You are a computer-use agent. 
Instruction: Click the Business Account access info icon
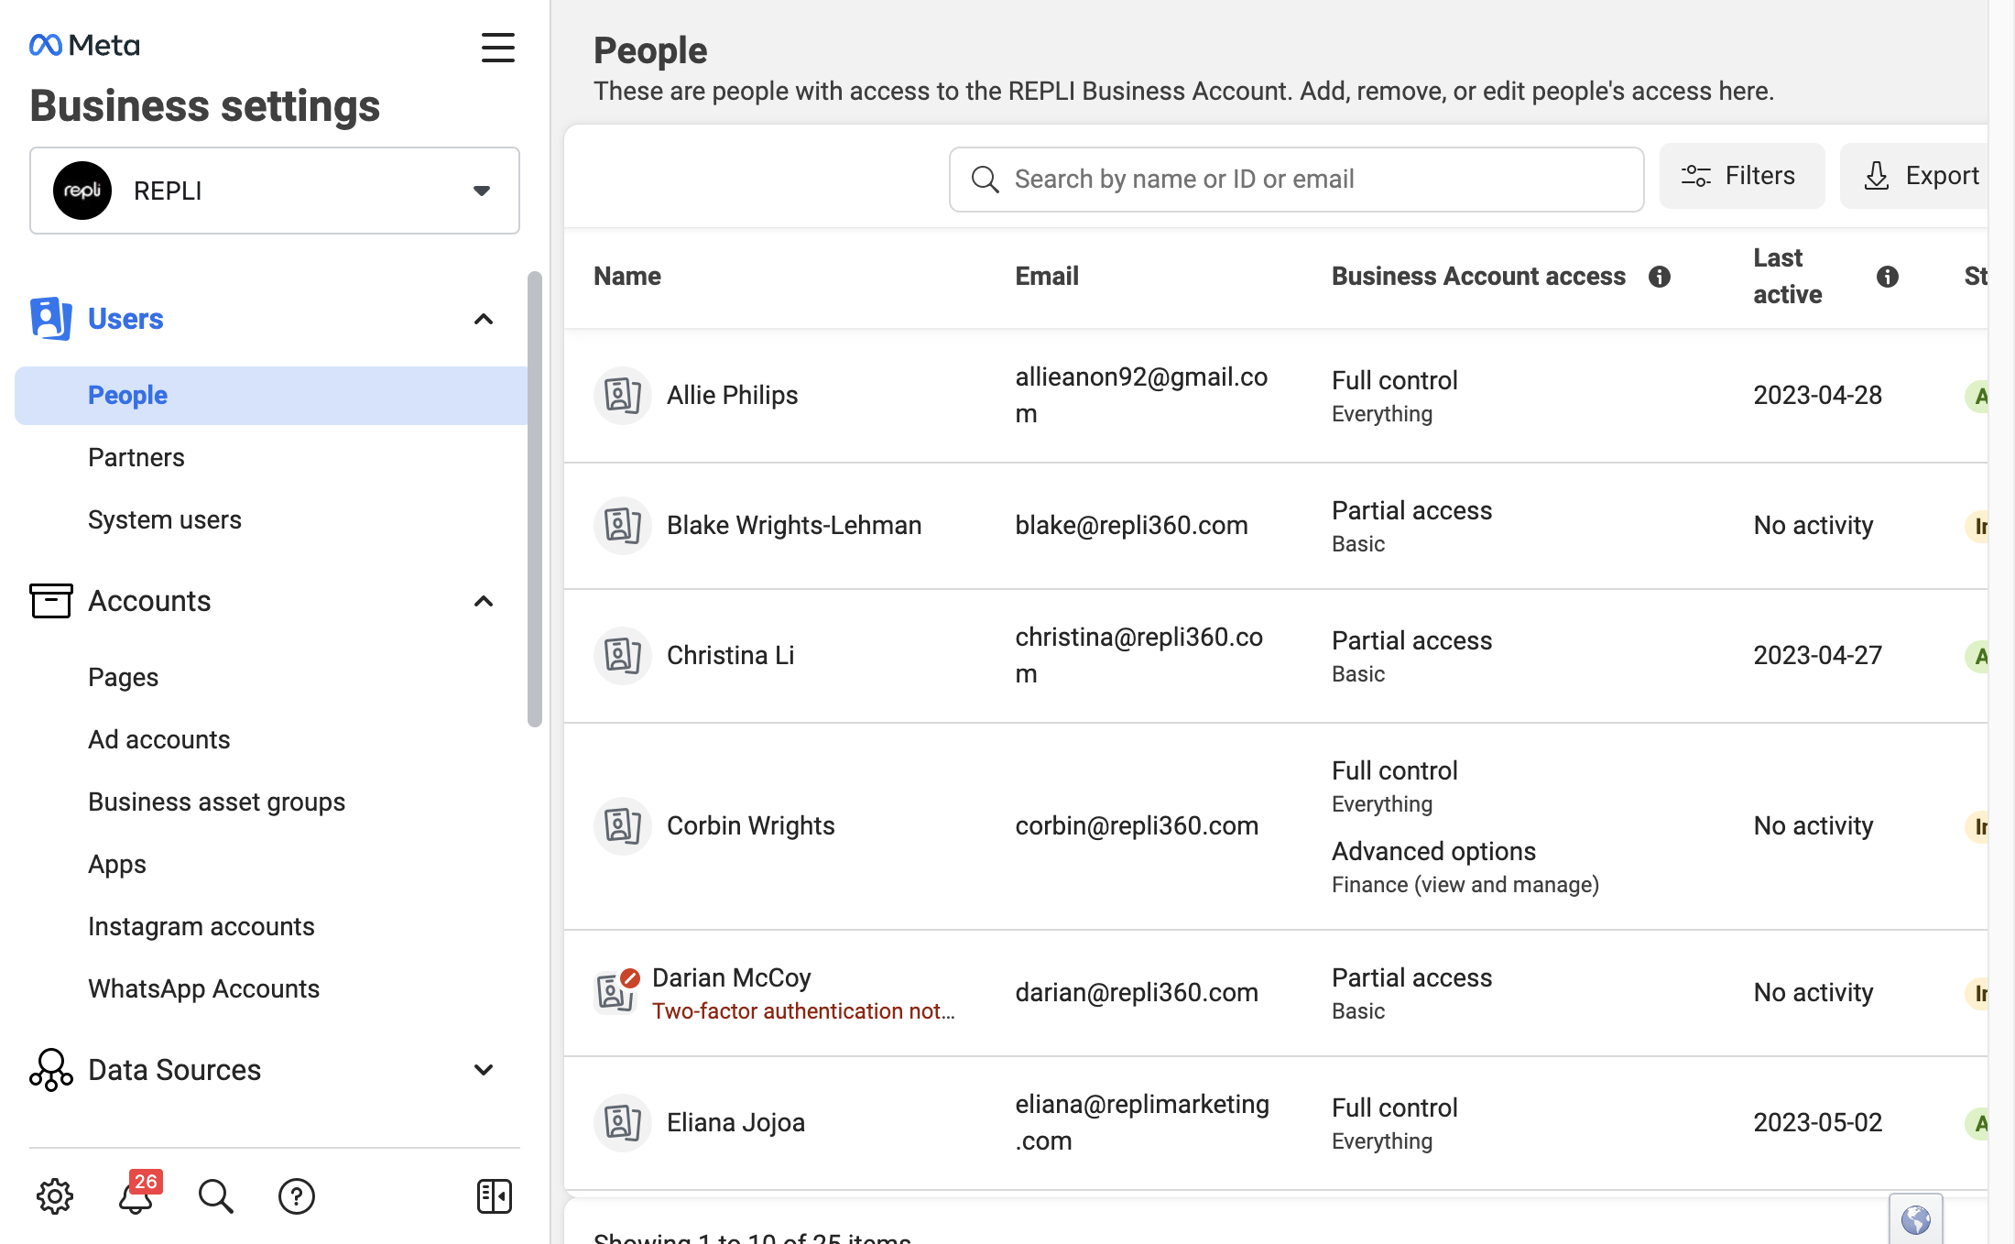pos(1660,277)
